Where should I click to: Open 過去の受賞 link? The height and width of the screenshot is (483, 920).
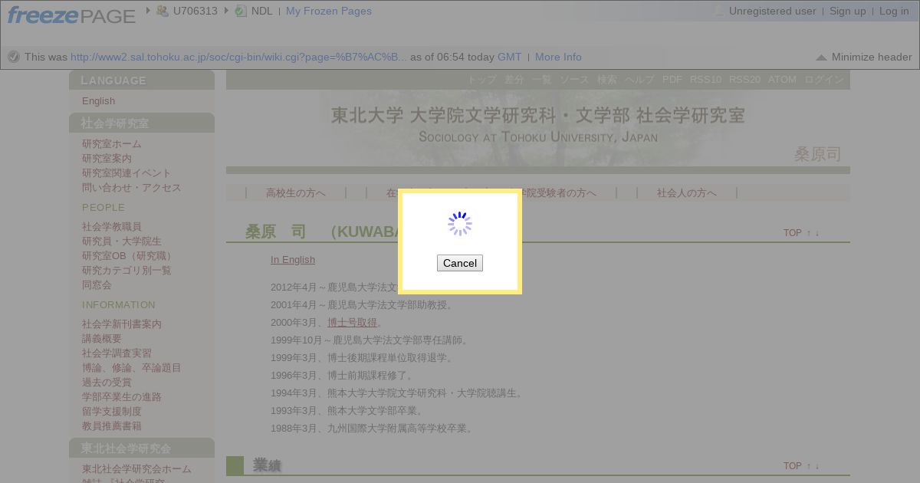pyautogui.click(x=107, y=382)
